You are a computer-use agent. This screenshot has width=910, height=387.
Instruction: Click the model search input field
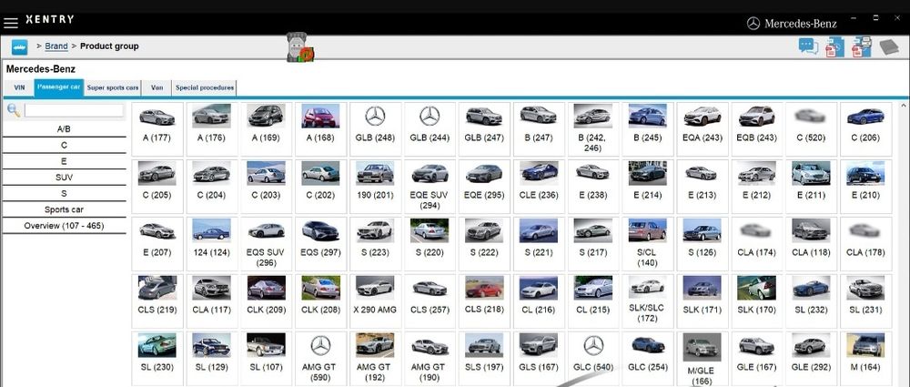(74, 110)
